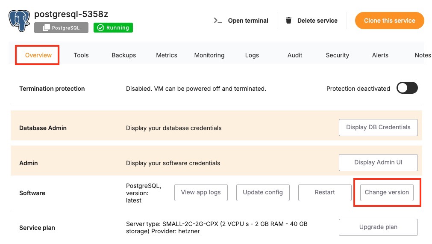Screen dimensions: 432x244
Task: Go to the Metrics tab
Action: tap(167, 55)
